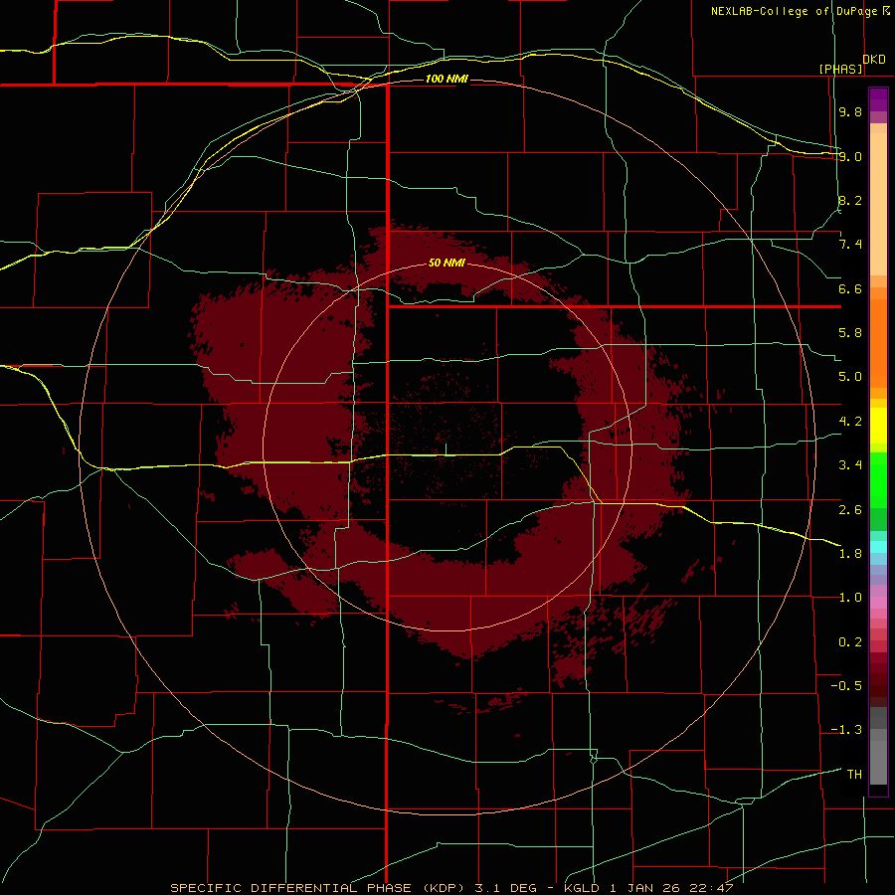
Task: Click the 50 NMI range ring label
Action: 447,264
